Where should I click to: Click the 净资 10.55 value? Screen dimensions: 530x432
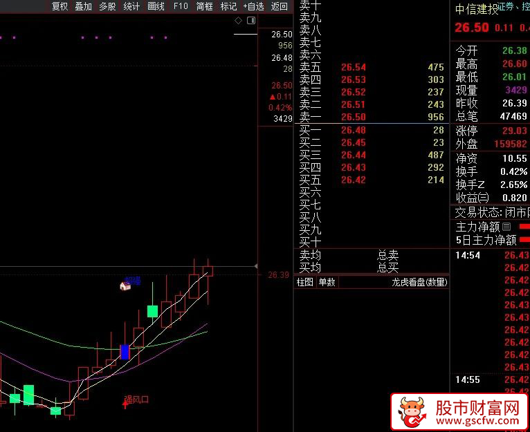click(515, 158)
